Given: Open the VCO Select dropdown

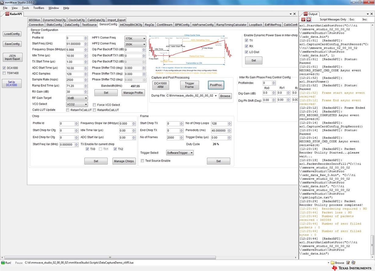Looking at the screenshot, I should [x=77, y=104].
